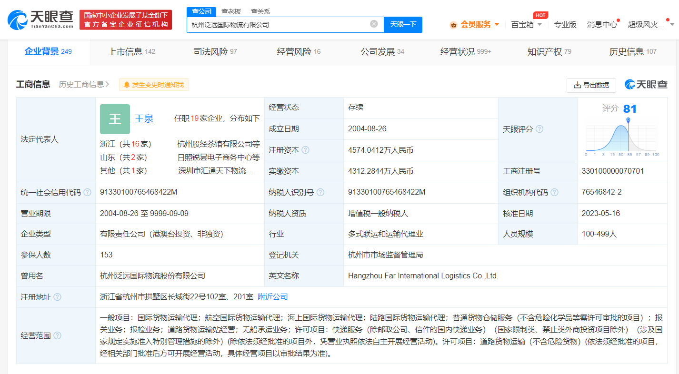Click registered capital 4574.0412万人民币

click(380, 150)
